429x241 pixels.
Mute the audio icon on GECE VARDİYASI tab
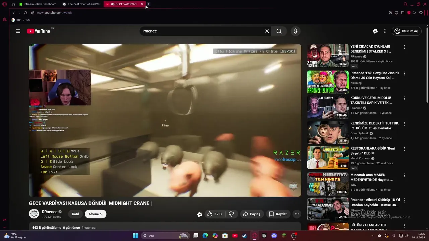point(113,4)
